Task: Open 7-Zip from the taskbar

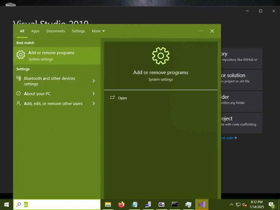Action: (x=161, y=205)
